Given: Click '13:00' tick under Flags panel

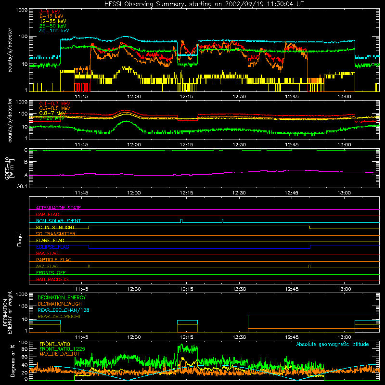Looking at the screenshot, I should [x=344, y=289].
